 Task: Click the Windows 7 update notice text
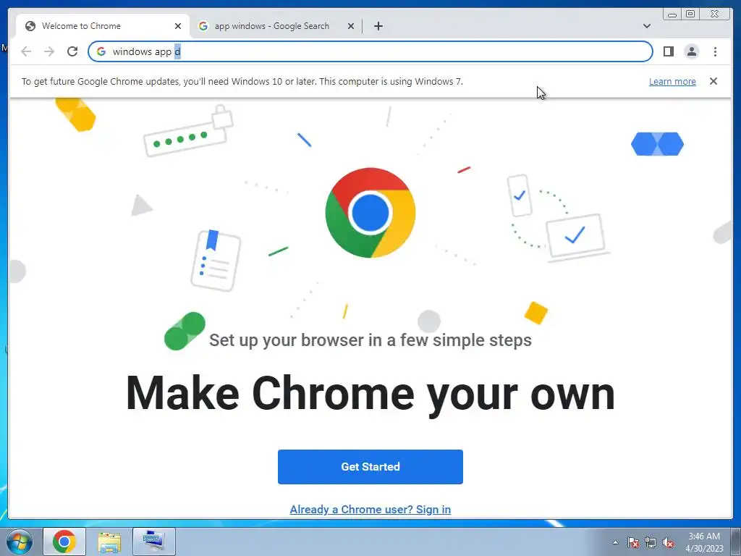click(x=242, y=81)
